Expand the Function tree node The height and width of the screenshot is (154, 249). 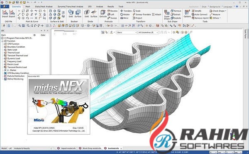[2, 41]
